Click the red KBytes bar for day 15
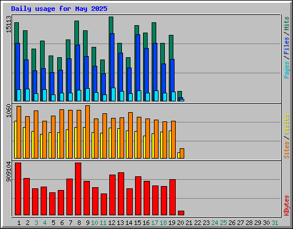The height and width of the screenshot is (229, 293). pyautogui.click(x=138, y=196)
